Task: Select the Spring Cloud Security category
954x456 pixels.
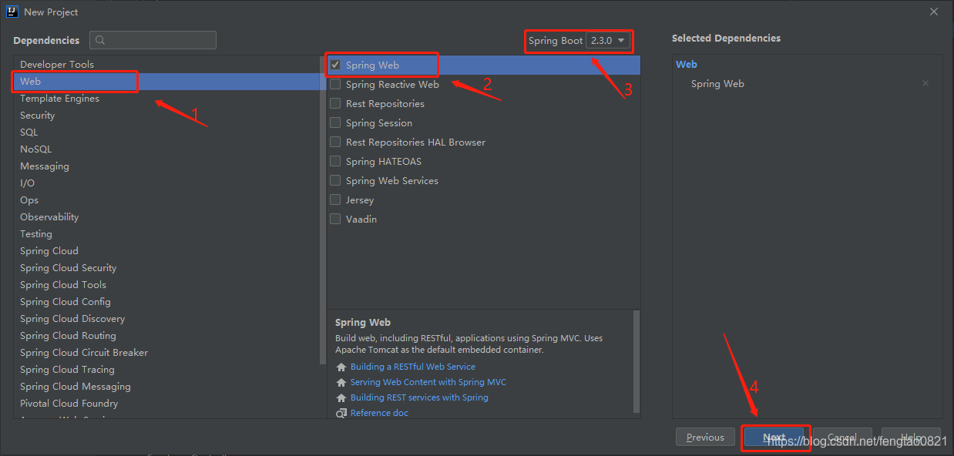Action: 166,268
